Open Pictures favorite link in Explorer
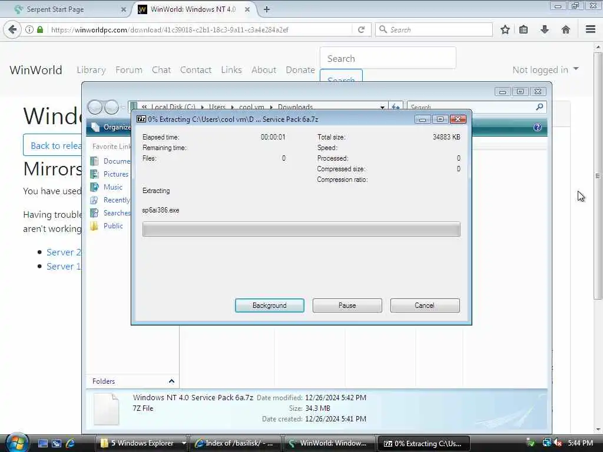This screenshot has height=452, width=603. (x=110, y=174)
